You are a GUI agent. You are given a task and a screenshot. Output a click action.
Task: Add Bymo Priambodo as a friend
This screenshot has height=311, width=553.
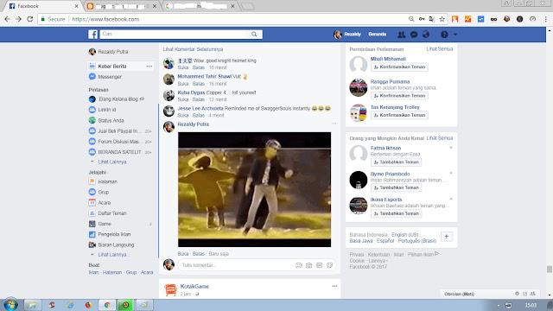click(x=396, y=188)
